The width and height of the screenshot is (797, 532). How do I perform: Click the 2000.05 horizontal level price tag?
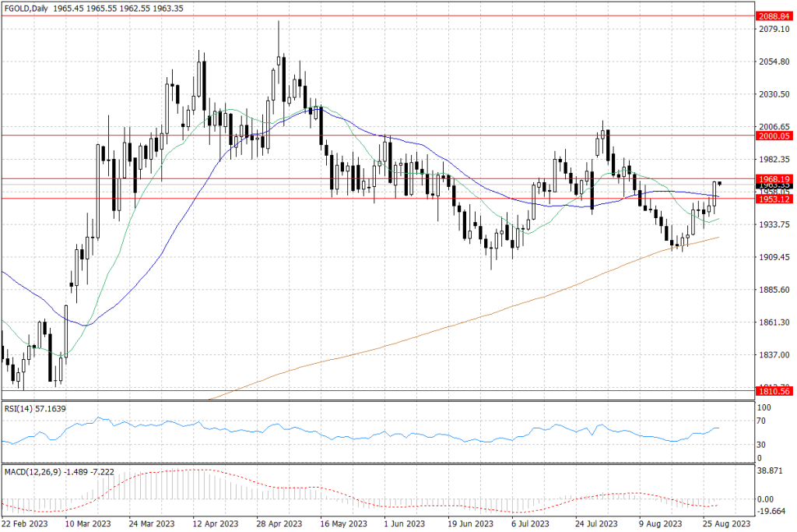tap(774, 136)
